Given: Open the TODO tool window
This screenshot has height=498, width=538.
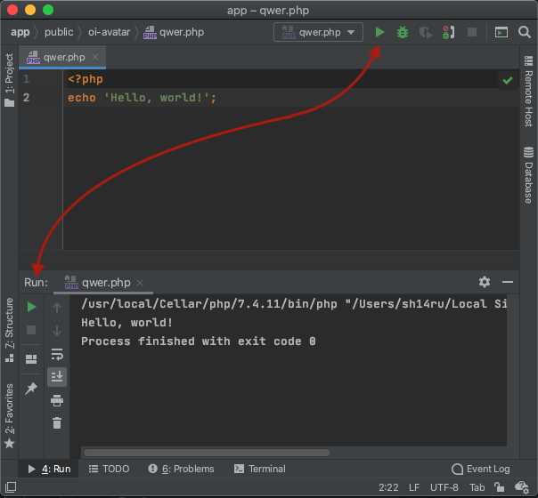Looking at the screenshot, I should (x=109, y=469).
